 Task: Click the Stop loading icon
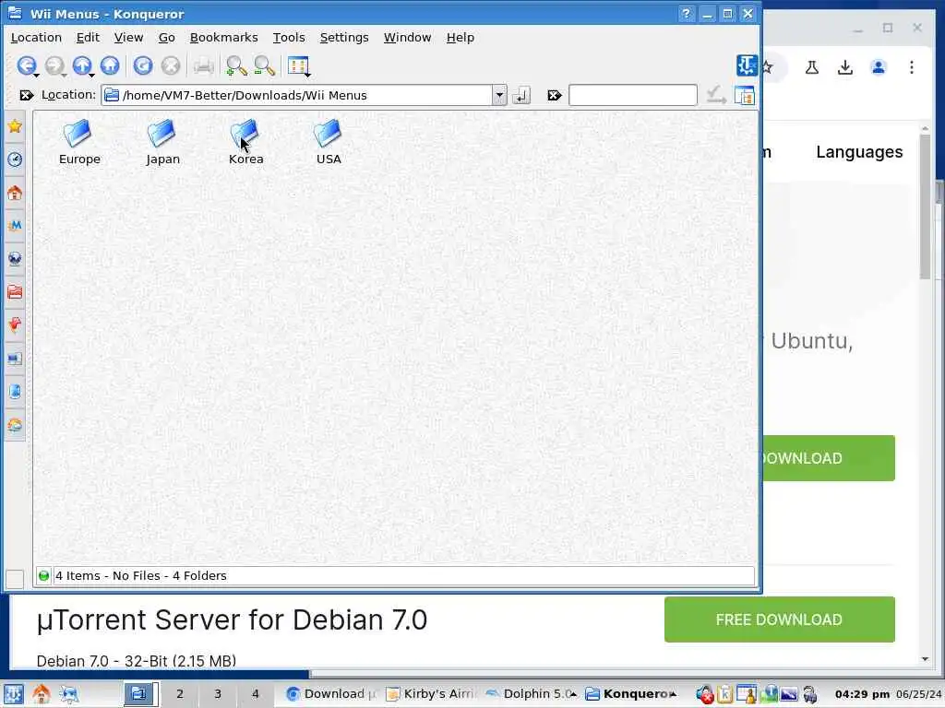(x=171, y=65)
